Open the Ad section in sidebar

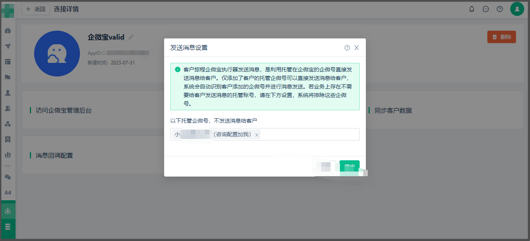click(x=8, y=192)
